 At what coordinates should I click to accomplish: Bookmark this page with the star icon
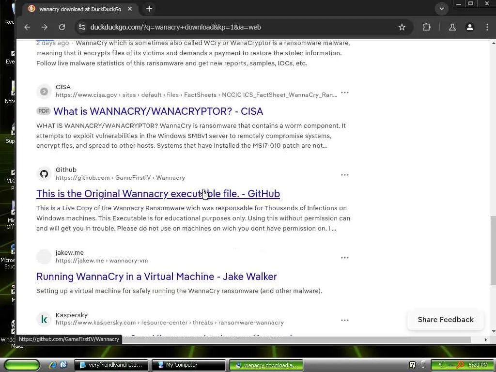point(402,27)
